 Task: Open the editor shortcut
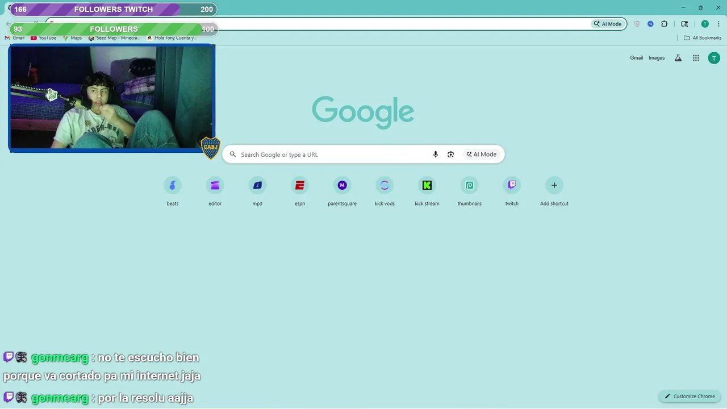(215, 191)
